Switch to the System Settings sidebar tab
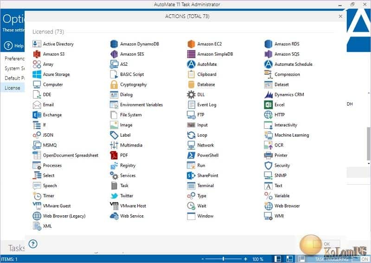The width and height of the screenshot is (371, 263). pos(14,68)
